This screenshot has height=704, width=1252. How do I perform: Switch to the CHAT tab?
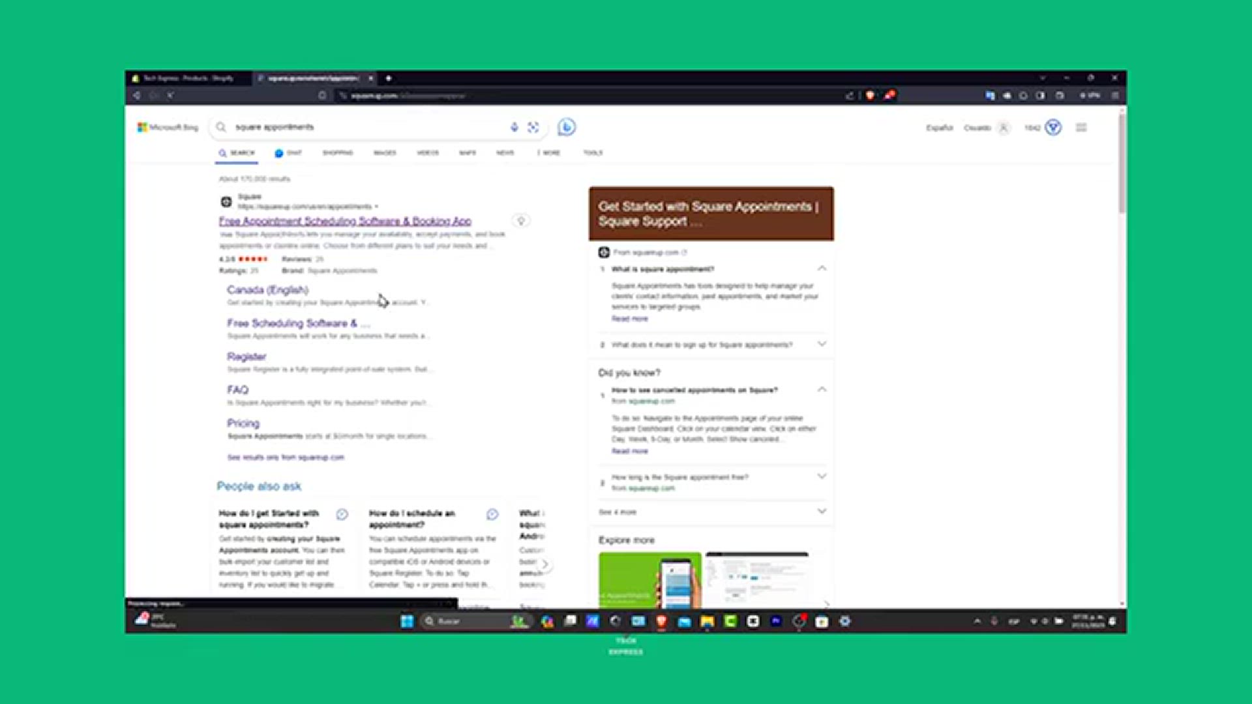point(288,153)
